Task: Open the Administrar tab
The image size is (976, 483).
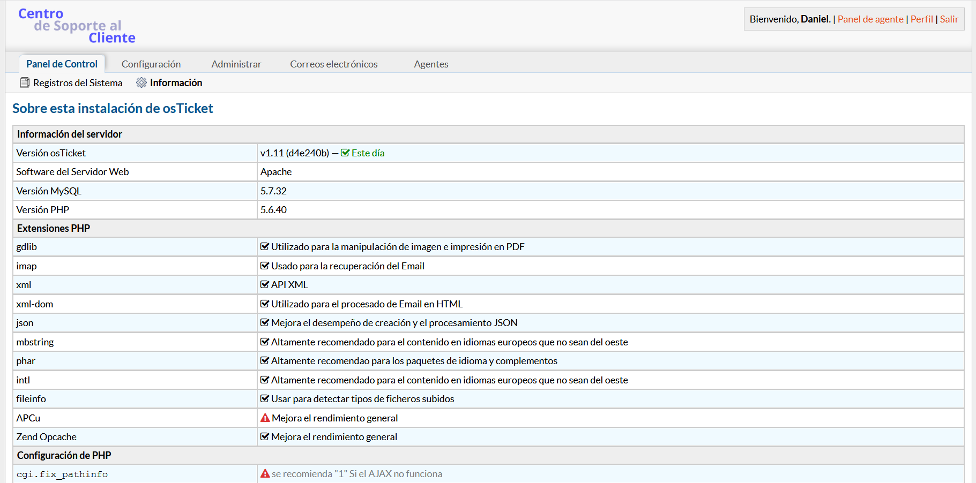Action: point(236,64)
